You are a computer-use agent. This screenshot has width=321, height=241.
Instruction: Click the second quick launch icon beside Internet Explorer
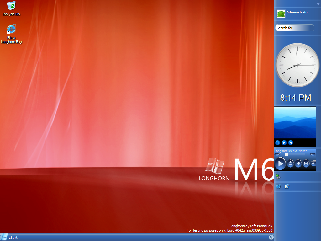(x=287, y=186)
